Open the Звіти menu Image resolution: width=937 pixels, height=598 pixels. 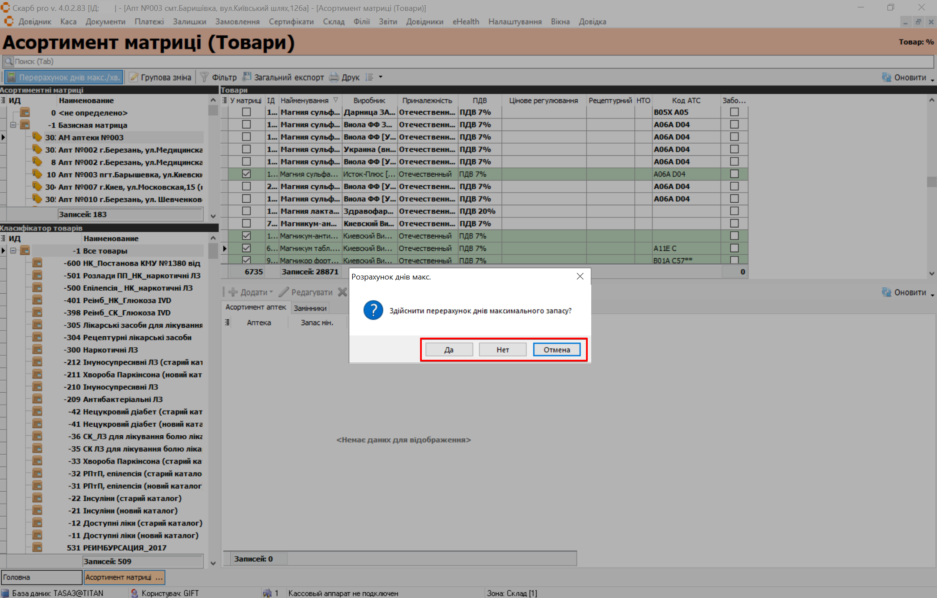(387, 22)
